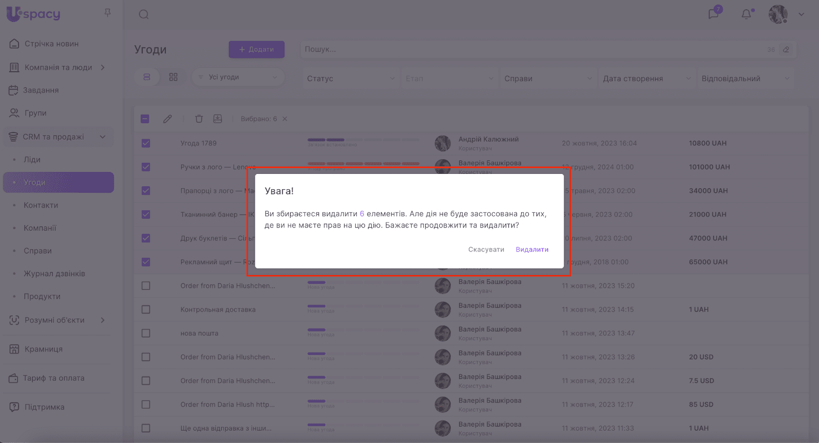The height and width of the screenshot is (443, 819).
Task: Open Стрічка новин home icon
Action: 14,44
